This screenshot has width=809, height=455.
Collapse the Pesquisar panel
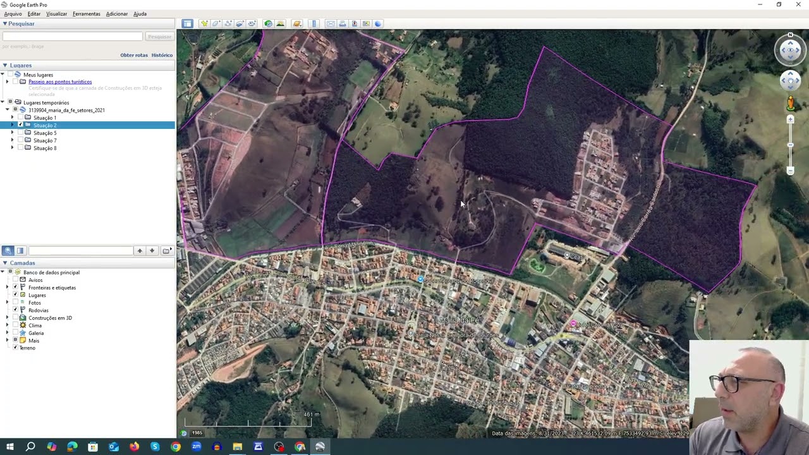pyautogui.click(x=4, y=23)
